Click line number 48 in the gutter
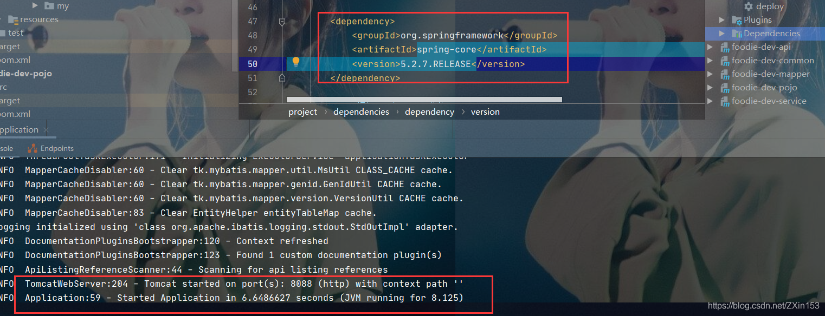 252,36
